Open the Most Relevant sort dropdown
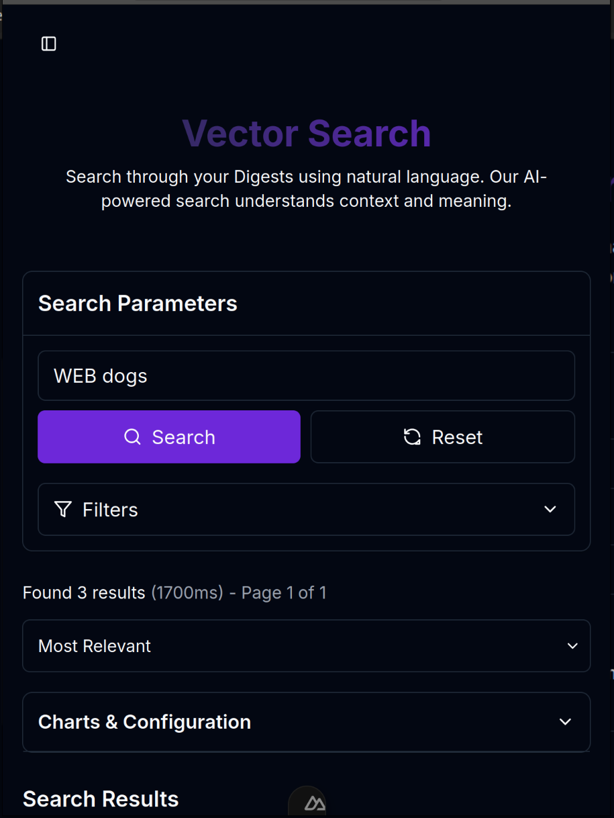 click(307, 646)
